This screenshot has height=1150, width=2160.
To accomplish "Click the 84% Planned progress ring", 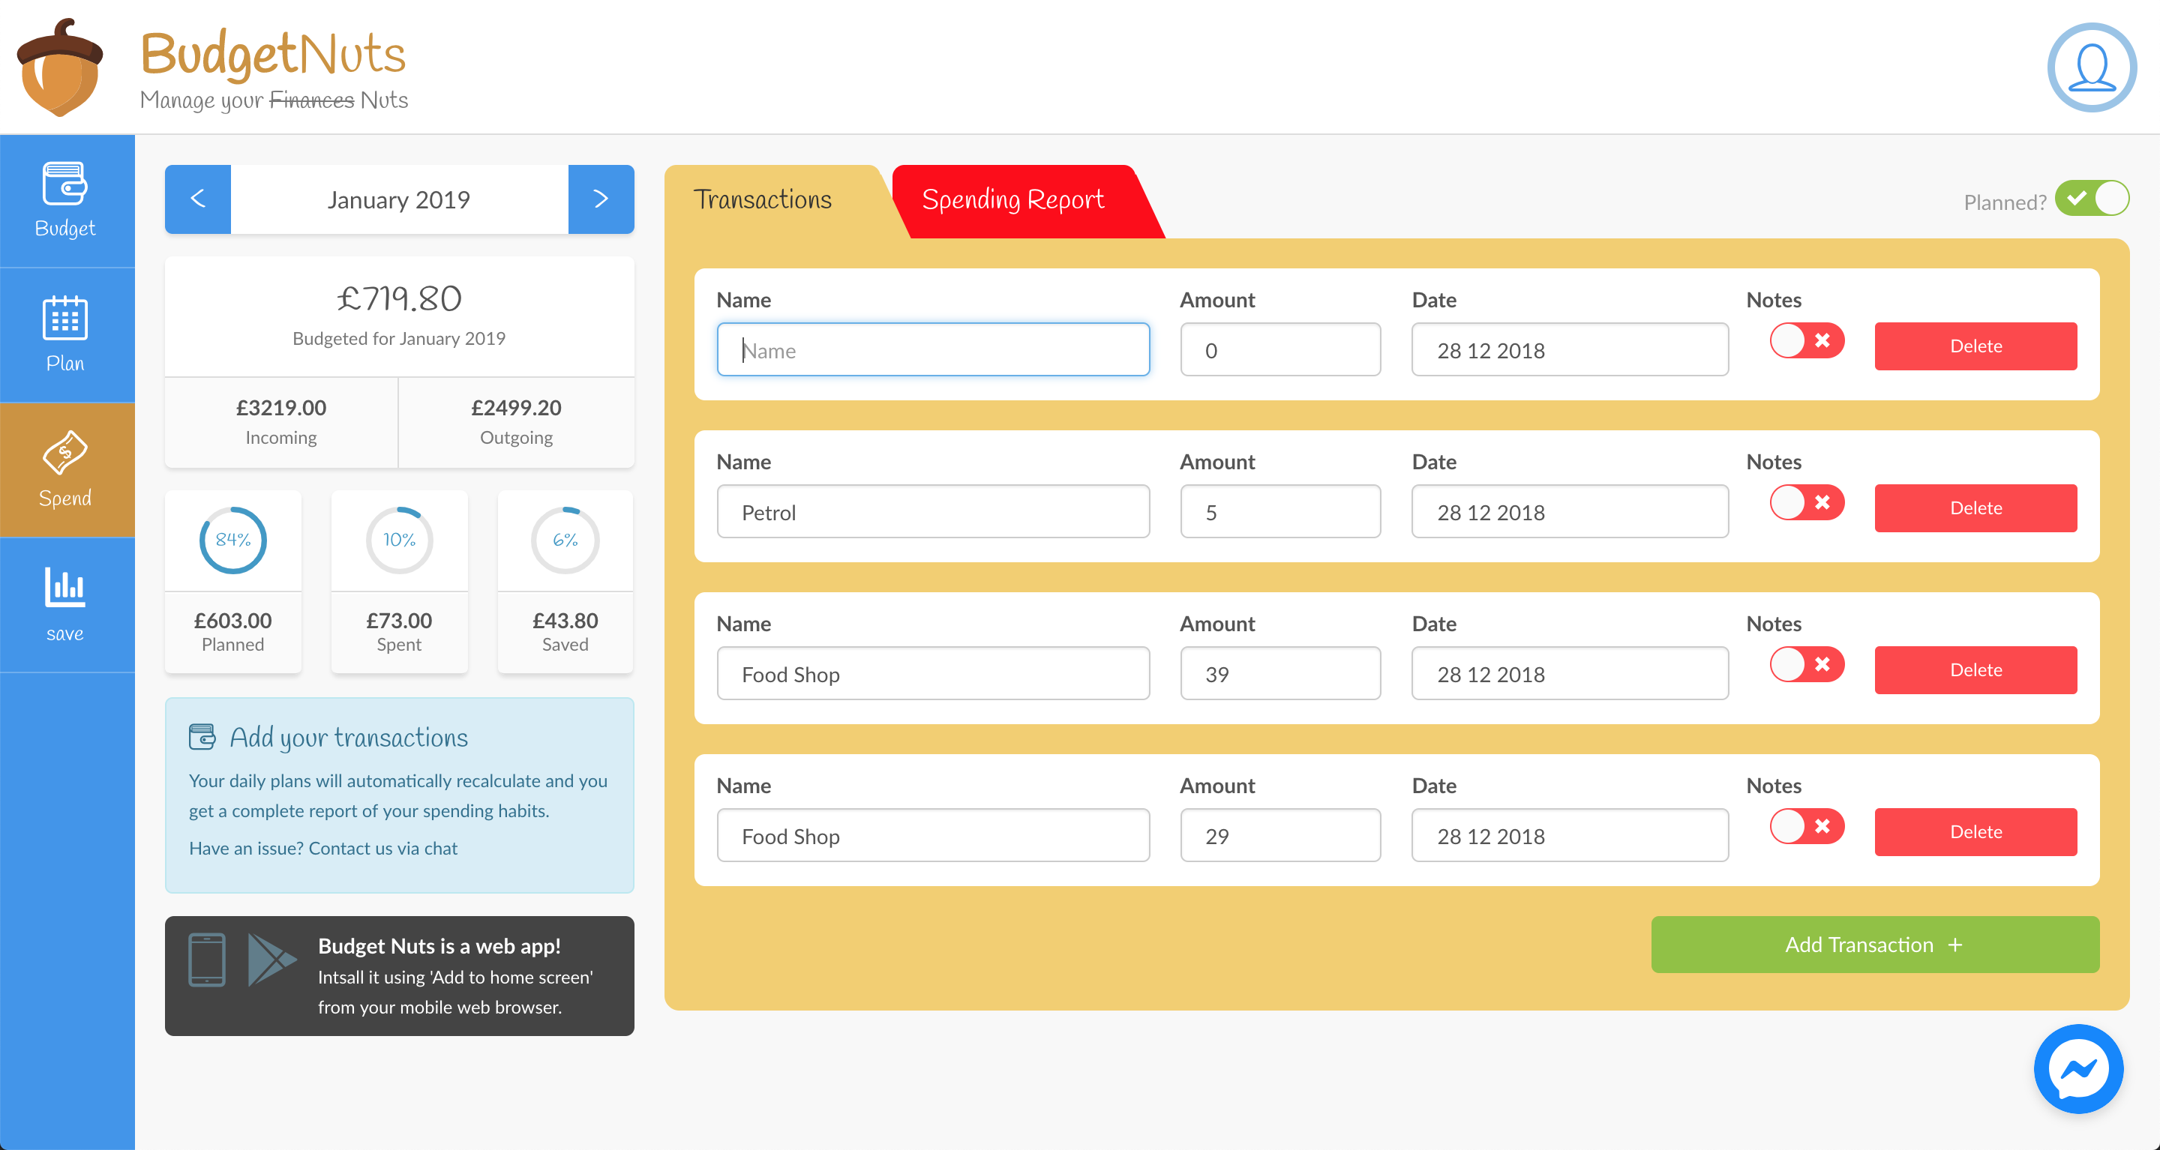I will tap(232, 540).
